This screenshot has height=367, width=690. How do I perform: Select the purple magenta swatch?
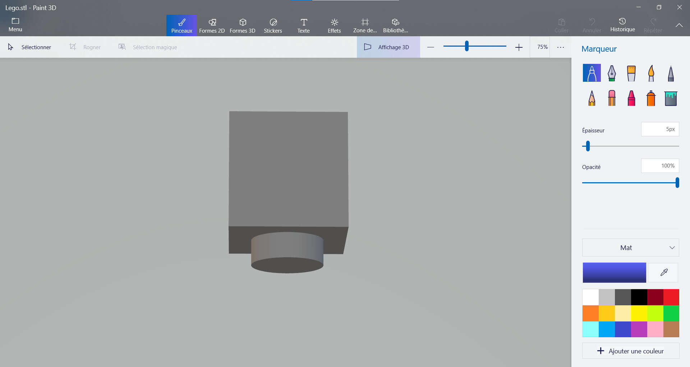pyautogui.click(x=639, y=329)
